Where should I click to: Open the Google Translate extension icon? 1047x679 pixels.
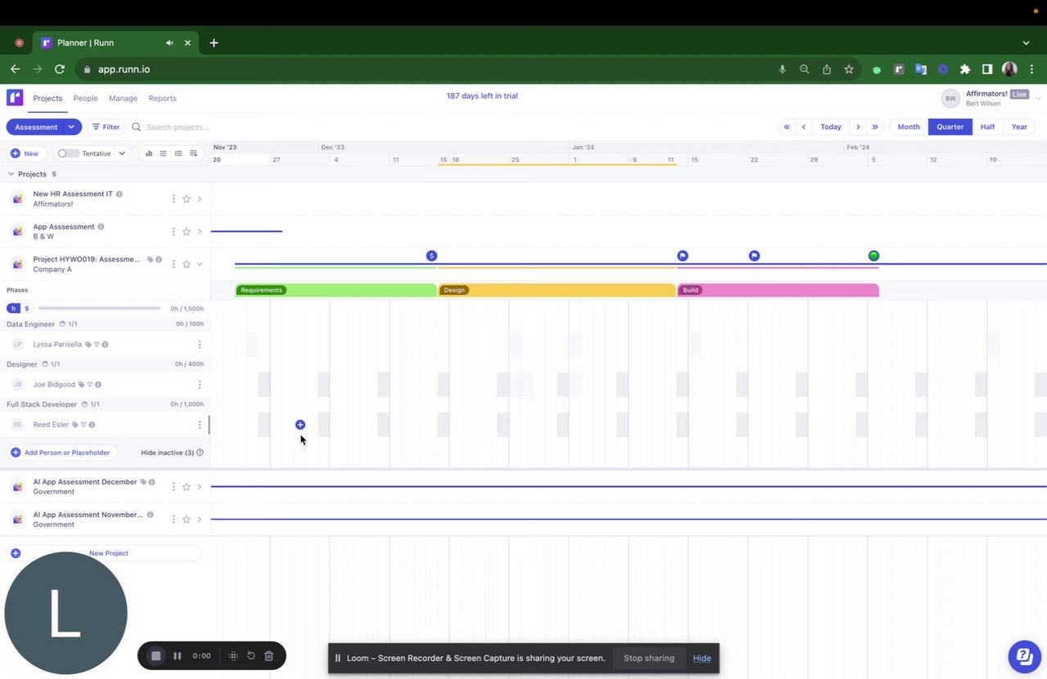pyautogui.click(x=920, y=69)
